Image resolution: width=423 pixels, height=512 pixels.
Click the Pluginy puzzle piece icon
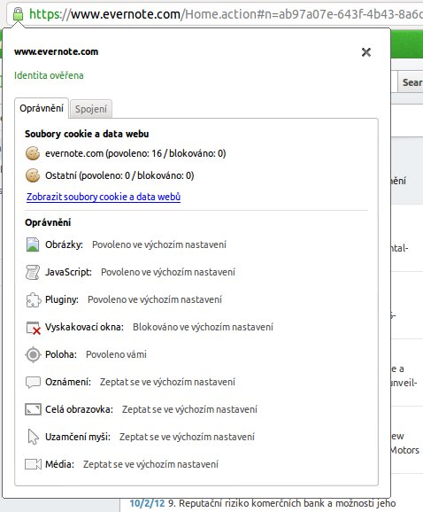(33, 299)
